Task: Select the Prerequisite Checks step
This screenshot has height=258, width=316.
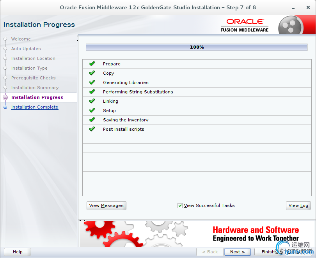Action: click(x=34, y=78)
